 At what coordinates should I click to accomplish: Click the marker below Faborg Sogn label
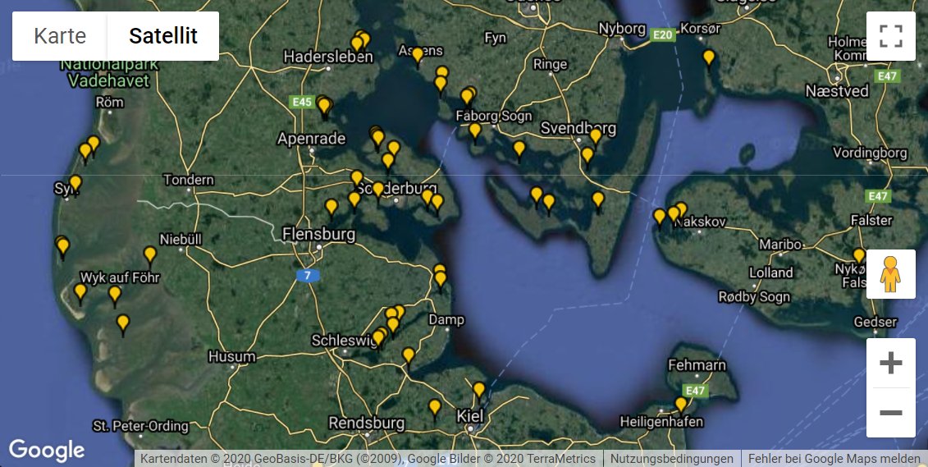[475, 130]
